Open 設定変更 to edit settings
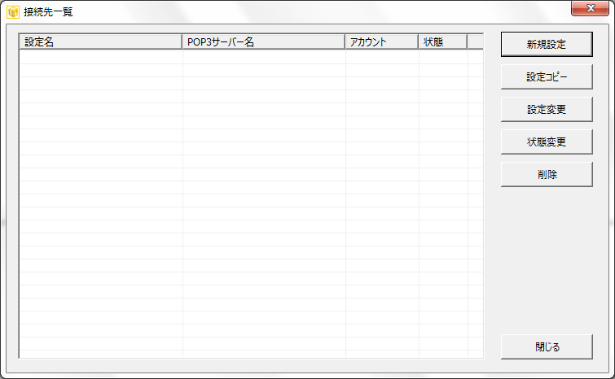Viewport: 615px width, 379px height. point(547,109)
